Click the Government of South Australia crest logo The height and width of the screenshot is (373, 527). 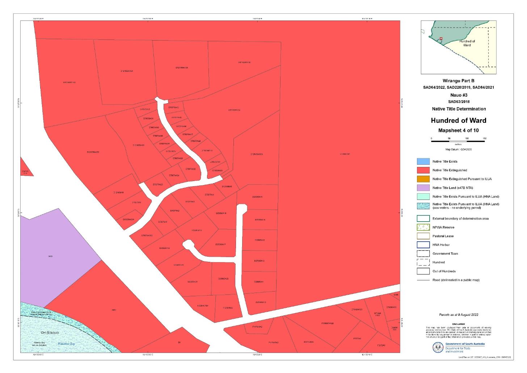point(438,348)
